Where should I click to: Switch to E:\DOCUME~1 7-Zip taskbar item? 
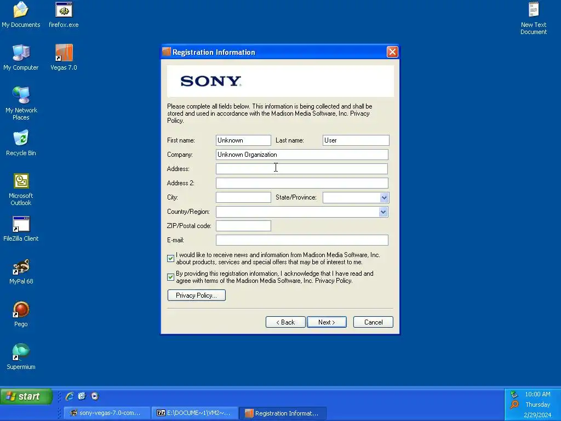tap(194, 413)
